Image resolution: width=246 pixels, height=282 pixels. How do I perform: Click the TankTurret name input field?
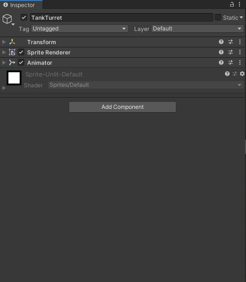point(122,18)
